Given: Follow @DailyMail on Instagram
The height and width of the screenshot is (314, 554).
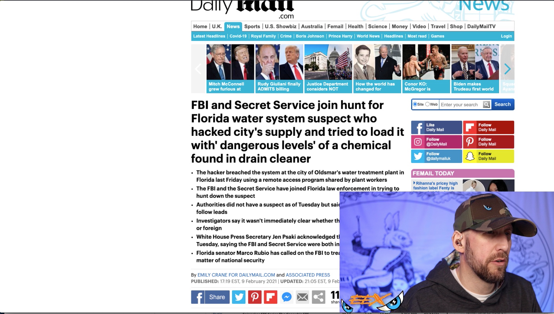Looking at the screenshot, I should point(436,142).
